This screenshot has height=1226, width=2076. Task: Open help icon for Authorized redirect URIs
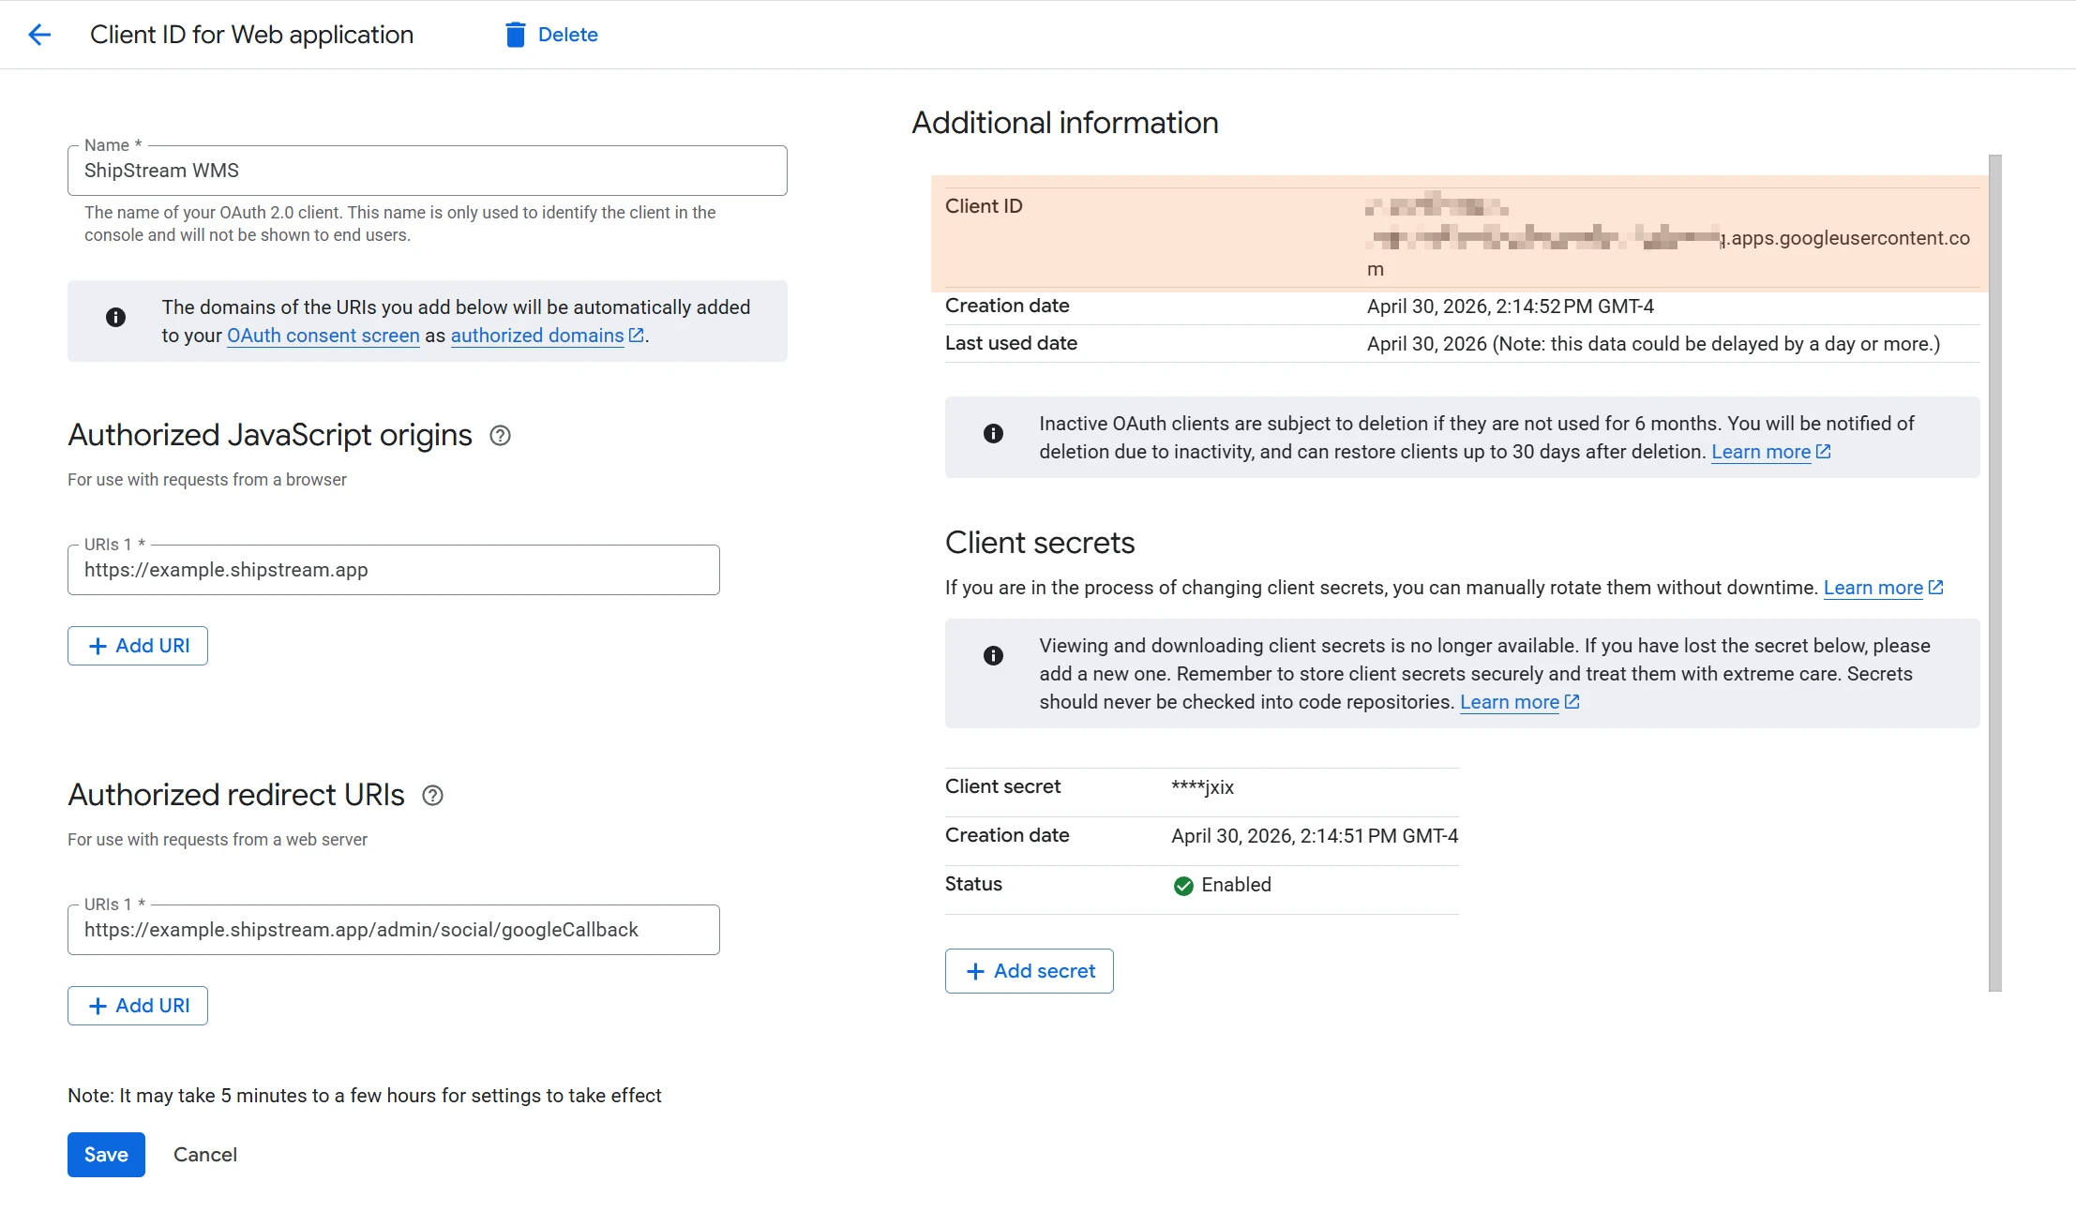click(432, 796)
